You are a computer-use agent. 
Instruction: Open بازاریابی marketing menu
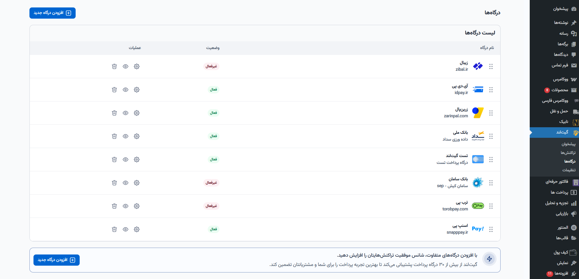pyautogui.click(x=554, y=214)
